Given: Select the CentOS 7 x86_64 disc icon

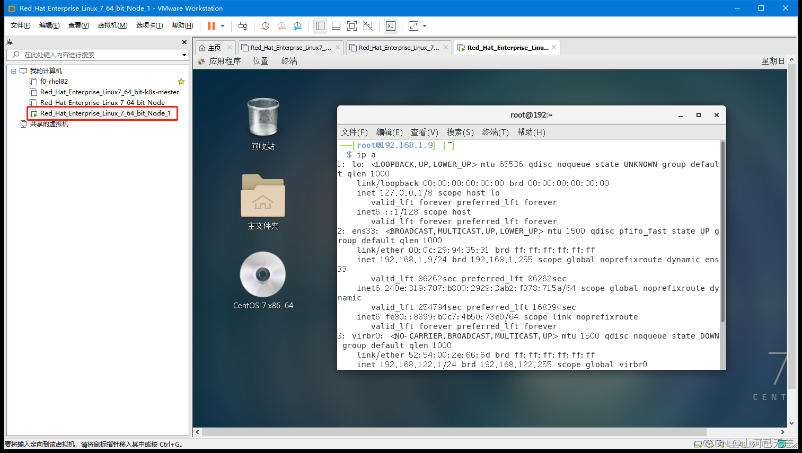Looking at the screenshot, I should (263, 281).
